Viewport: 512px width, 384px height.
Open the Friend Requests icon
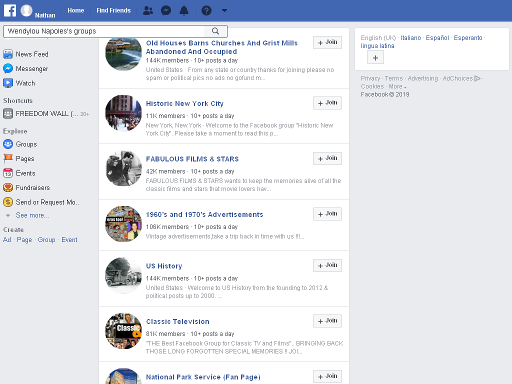point(148,10)
